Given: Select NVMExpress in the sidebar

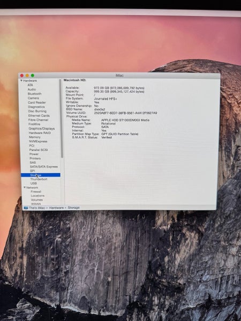Looking at the screenshot, I should click(38, 141).
